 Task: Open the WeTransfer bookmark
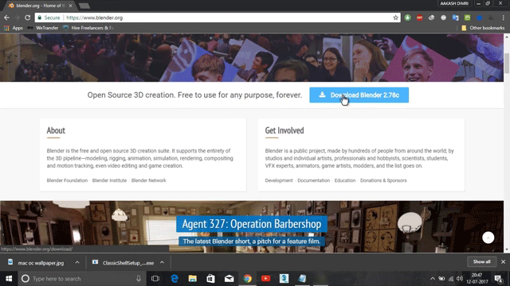point(43,28)
